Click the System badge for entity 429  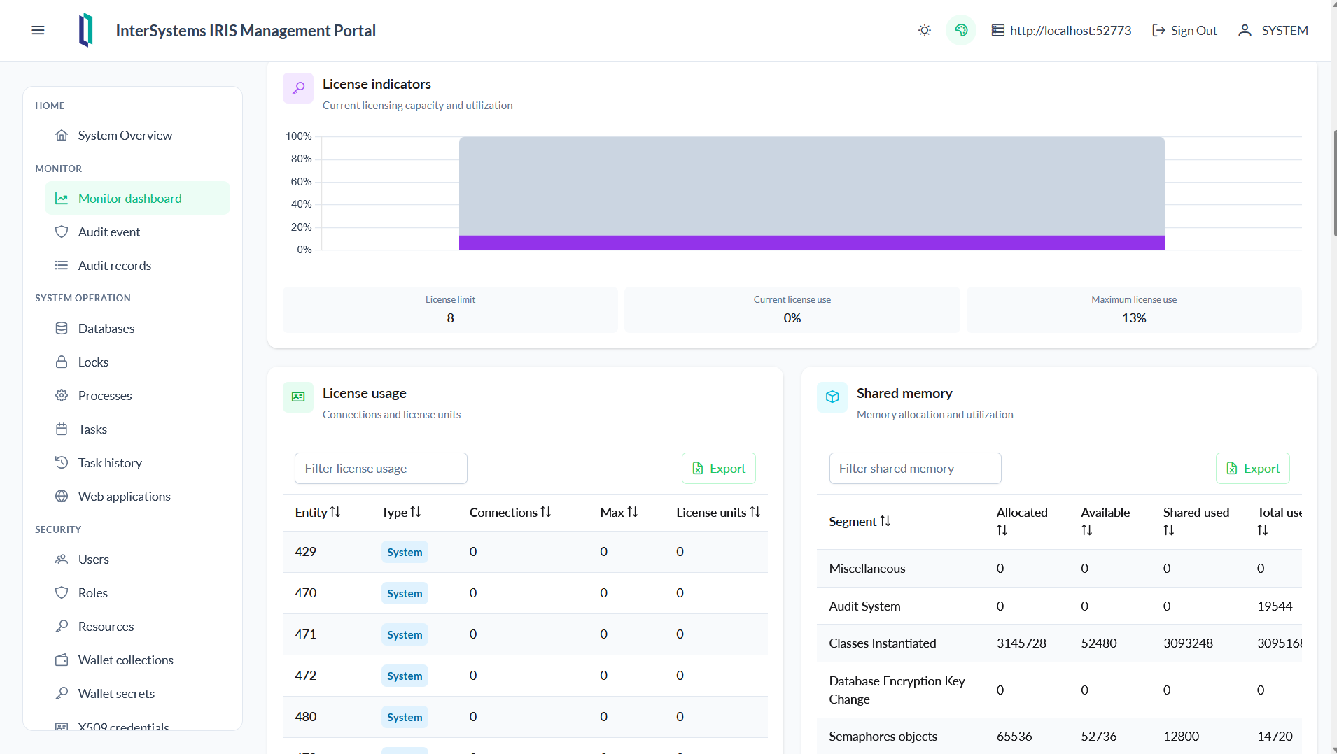pos(405,552)
